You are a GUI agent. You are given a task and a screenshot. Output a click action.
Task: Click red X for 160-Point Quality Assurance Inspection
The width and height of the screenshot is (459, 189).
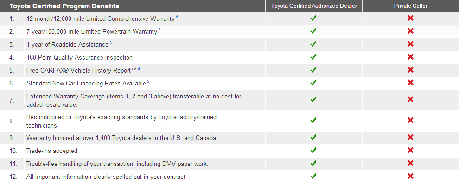coord(410,56)
